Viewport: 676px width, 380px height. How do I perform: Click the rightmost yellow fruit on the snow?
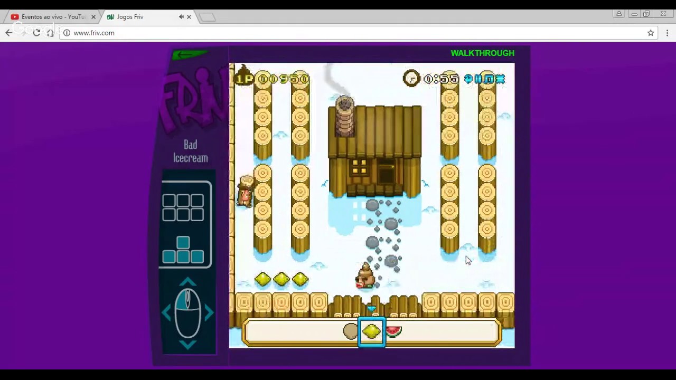pyautogui.click(x=300, y=279)
